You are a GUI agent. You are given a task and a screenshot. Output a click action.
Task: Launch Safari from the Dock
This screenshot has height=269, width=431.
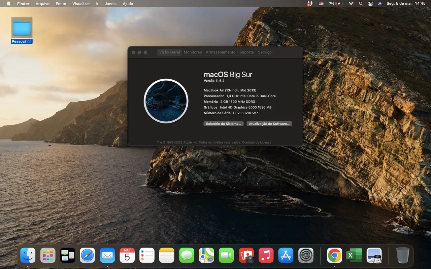coord(88,255)
